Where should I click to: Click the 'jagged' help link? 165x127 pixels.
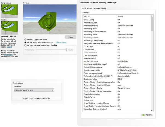[9, 47]
